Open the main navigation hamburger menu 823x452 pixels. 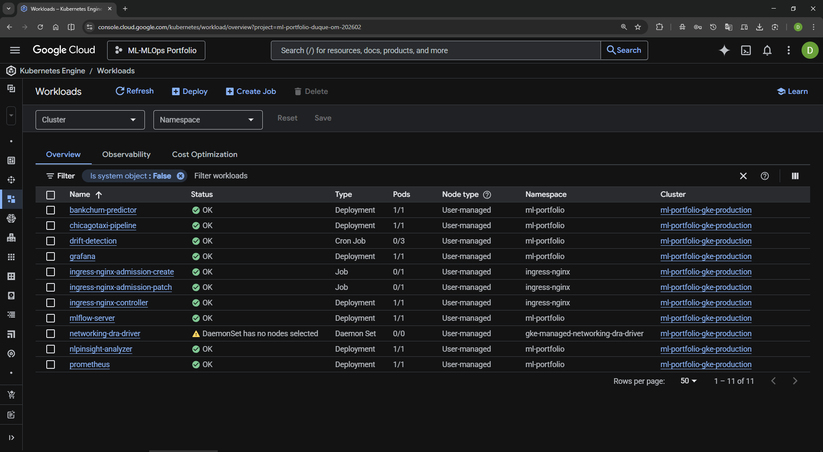15,50
